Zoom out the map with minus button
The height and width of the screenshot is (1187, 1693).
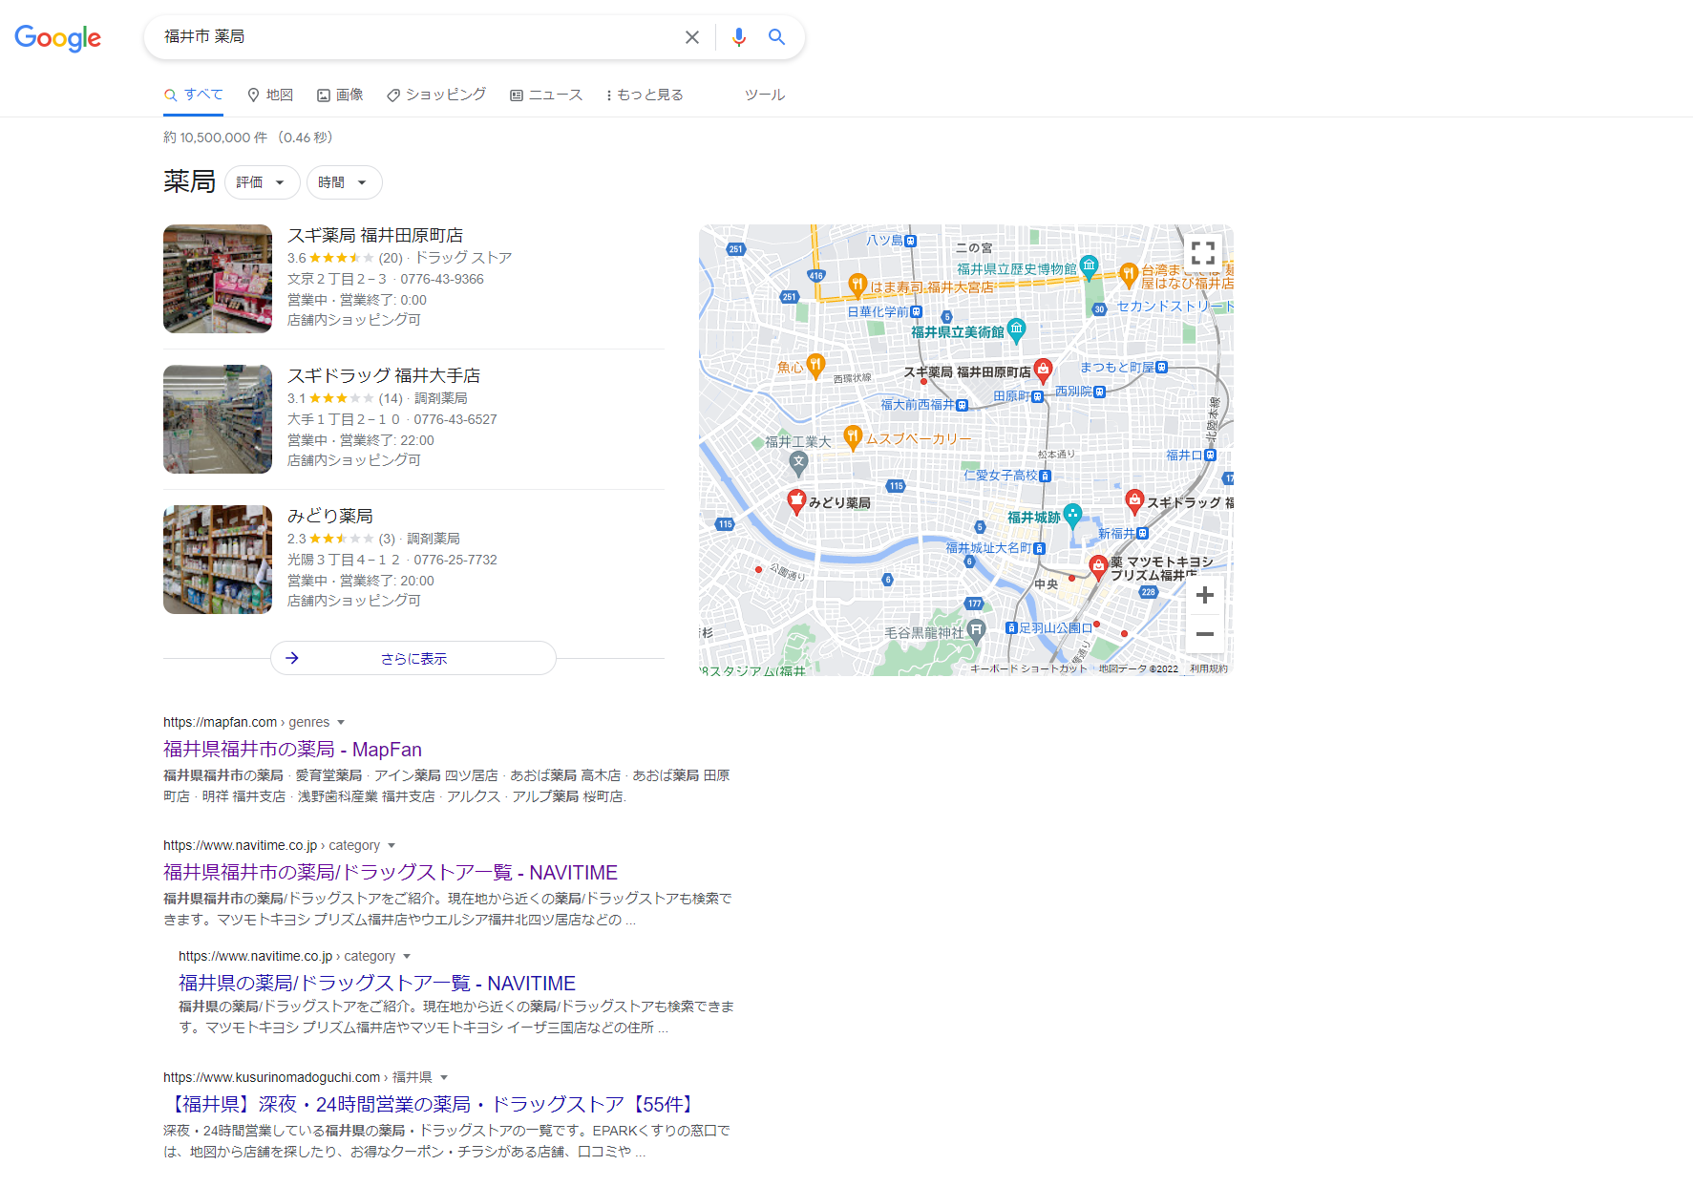click(x=1205, y=634)
